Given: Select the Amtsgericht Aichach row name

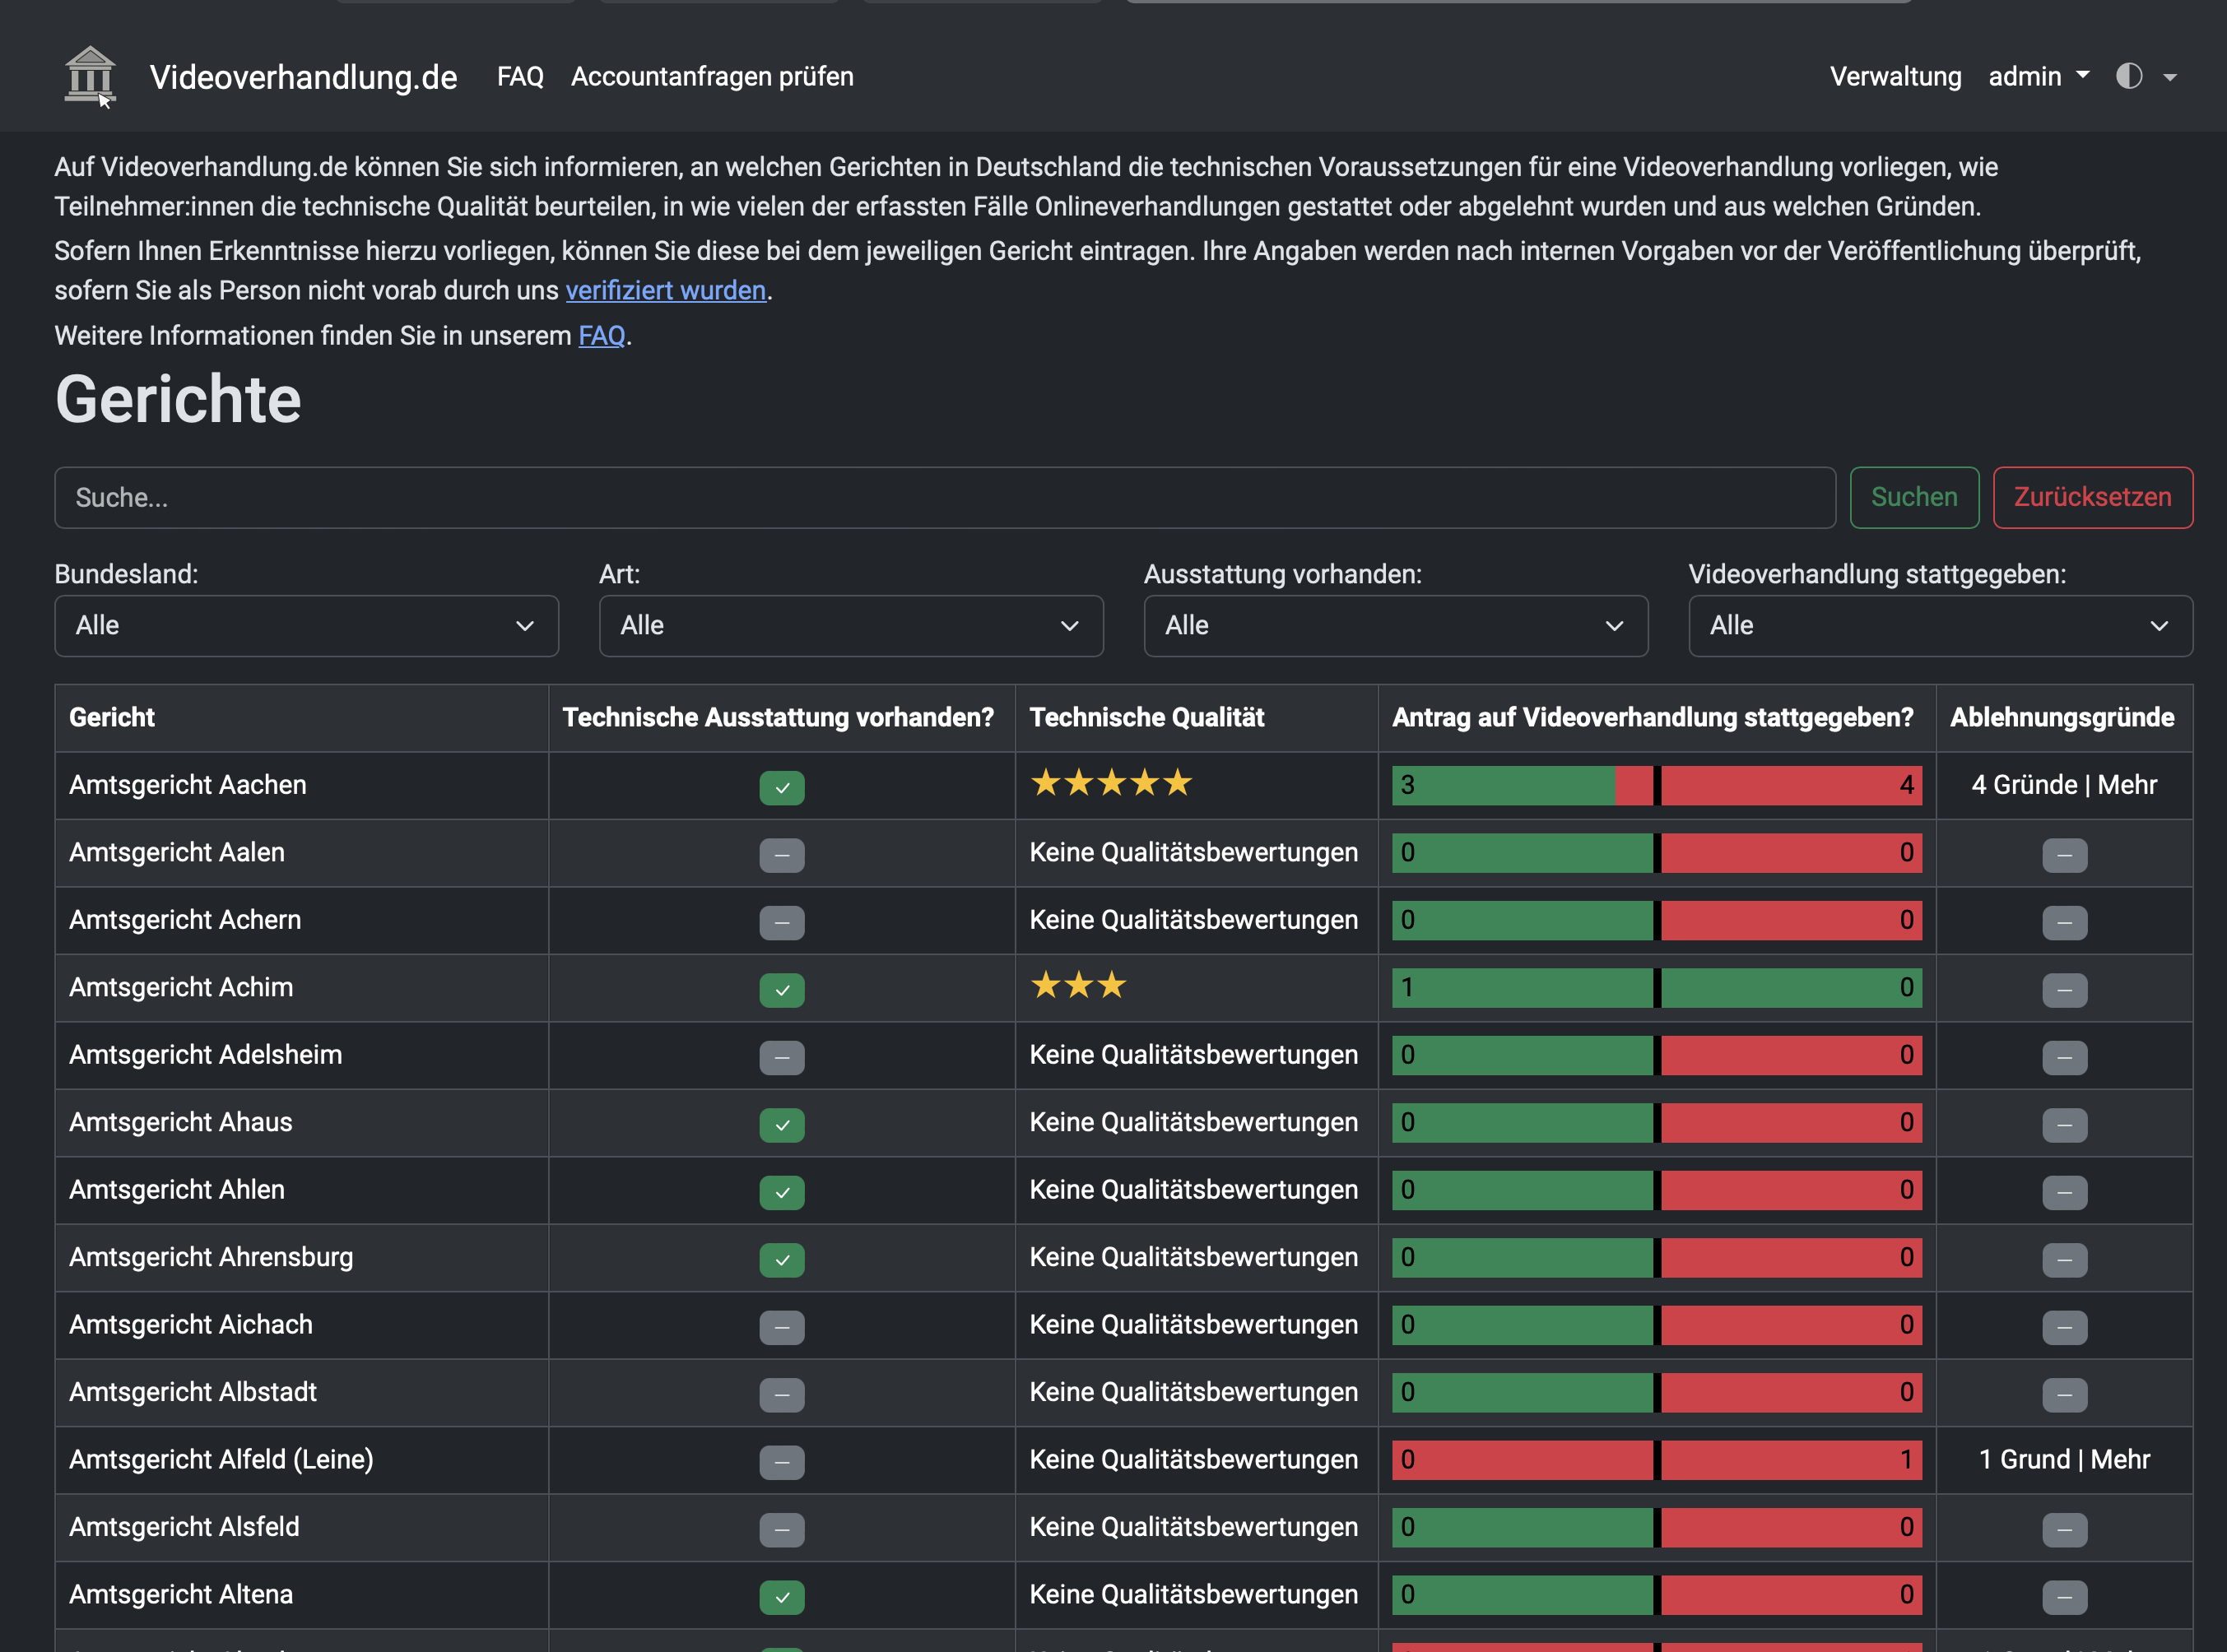Looking at the screenshot, I should click(191, 1324).
